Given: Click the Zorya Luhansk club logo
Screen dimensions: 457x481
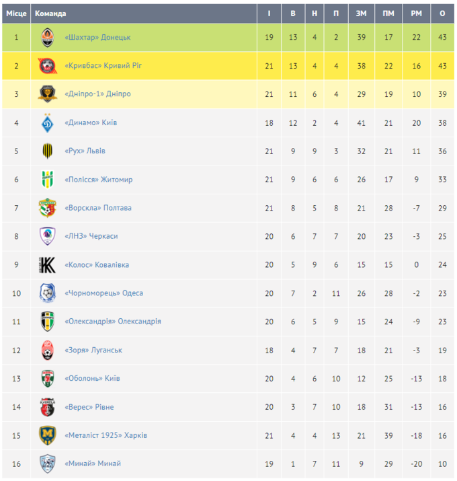Looking at the screenshot, I should [47, 350].
